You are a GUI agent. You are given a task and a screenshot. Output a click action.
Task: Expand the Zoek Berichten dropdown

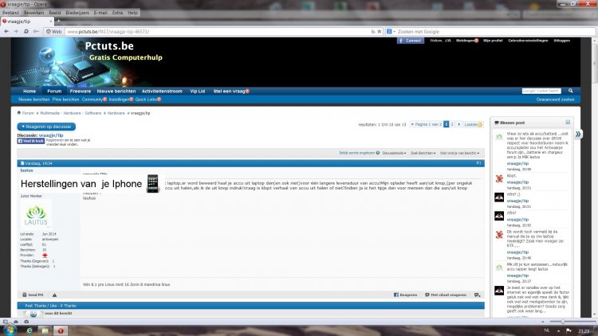(x=423, y=153)
